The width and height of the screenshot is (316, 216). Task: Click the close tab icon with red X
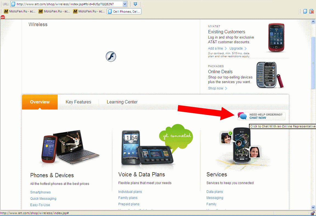pos(312,11)
